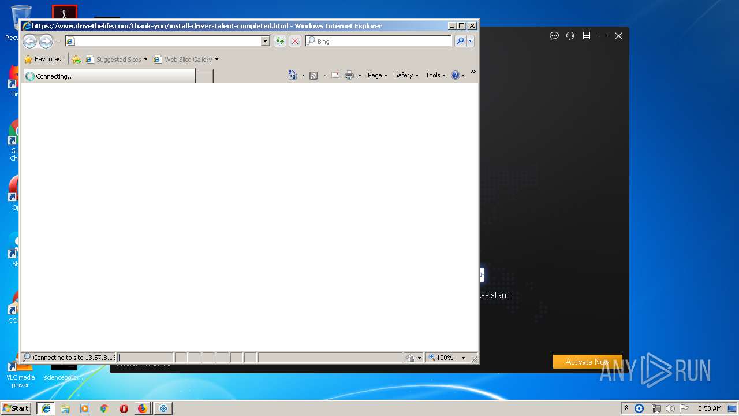
Task: Click the red Stop loading icon
Action: click(294, 41)
